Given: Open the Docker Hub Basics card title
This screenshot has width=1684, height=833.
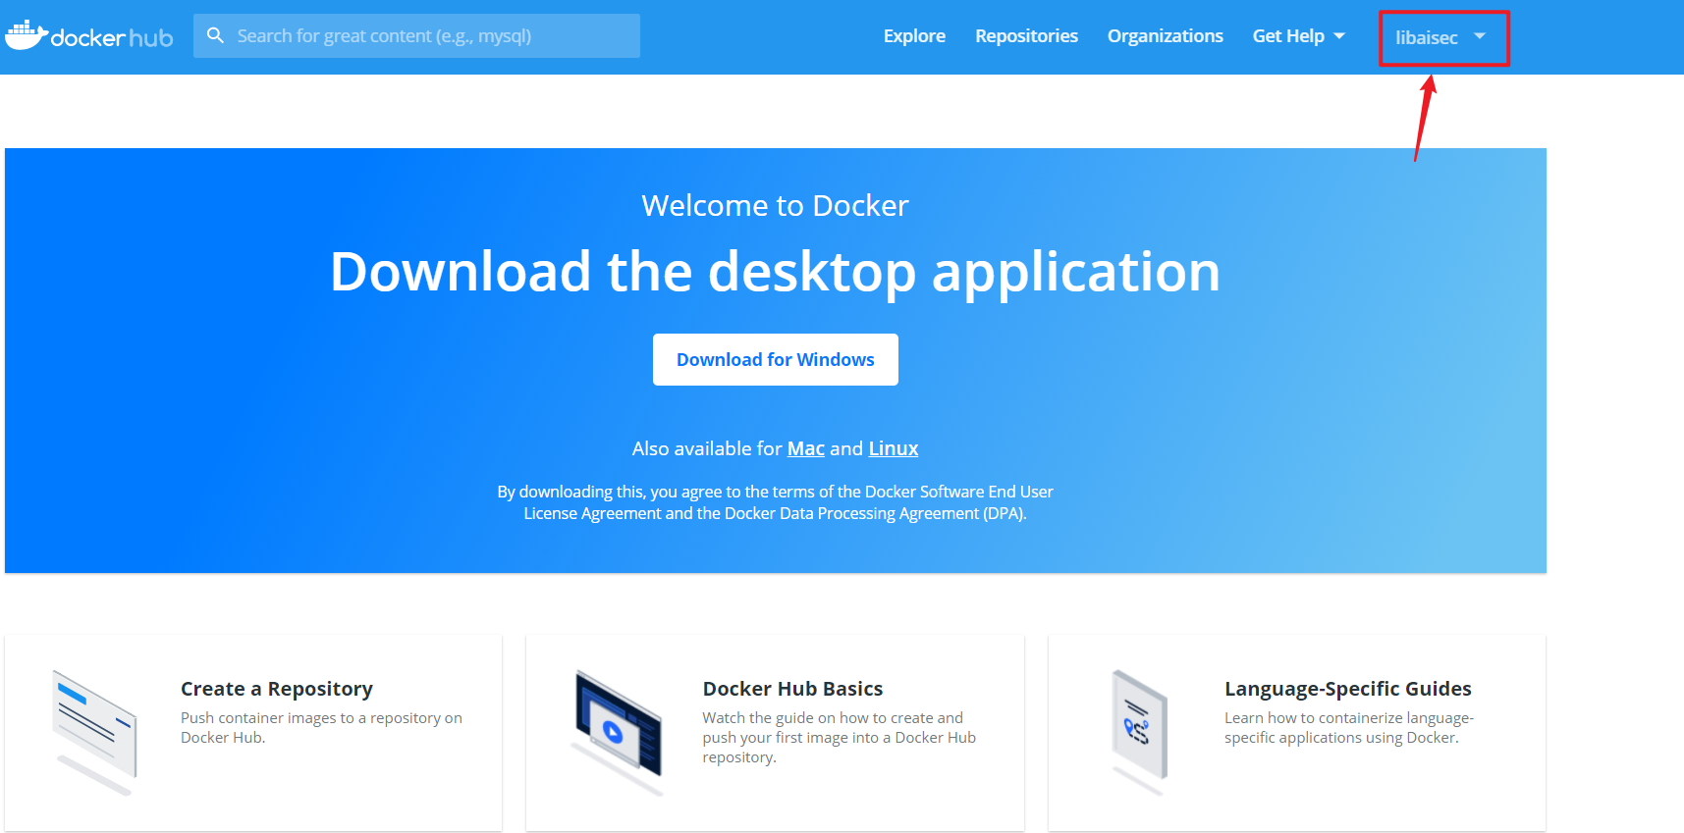Looking at the screenshot, I should (x=792, y=689).
